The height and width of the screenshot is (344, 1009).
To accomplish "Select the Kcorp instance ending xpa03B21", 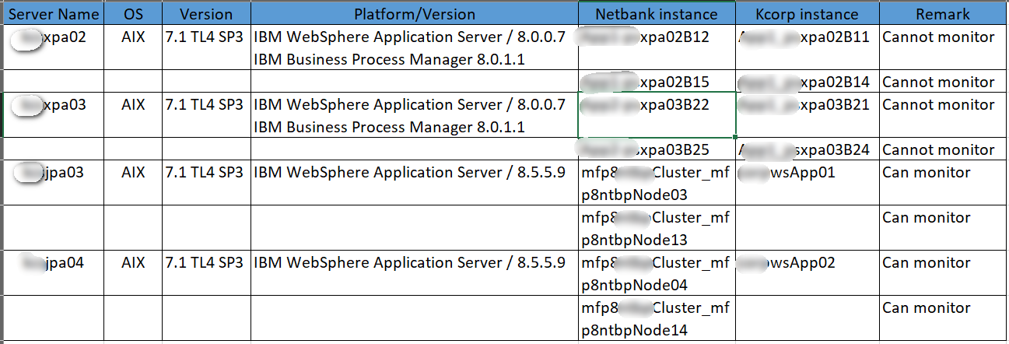I will coord(807,115).
